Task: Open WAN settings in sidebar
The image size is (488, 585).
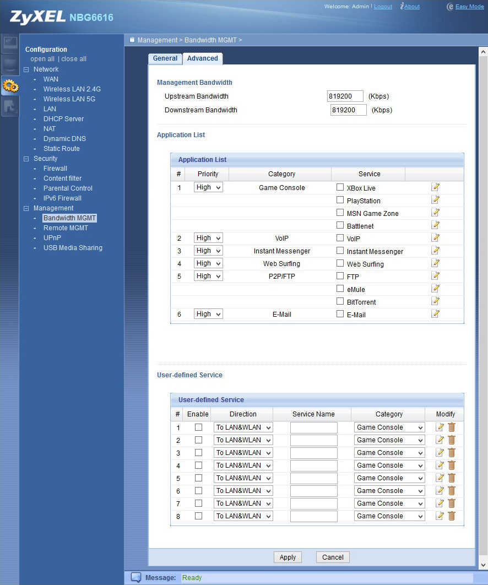Action: coord(51,79)
